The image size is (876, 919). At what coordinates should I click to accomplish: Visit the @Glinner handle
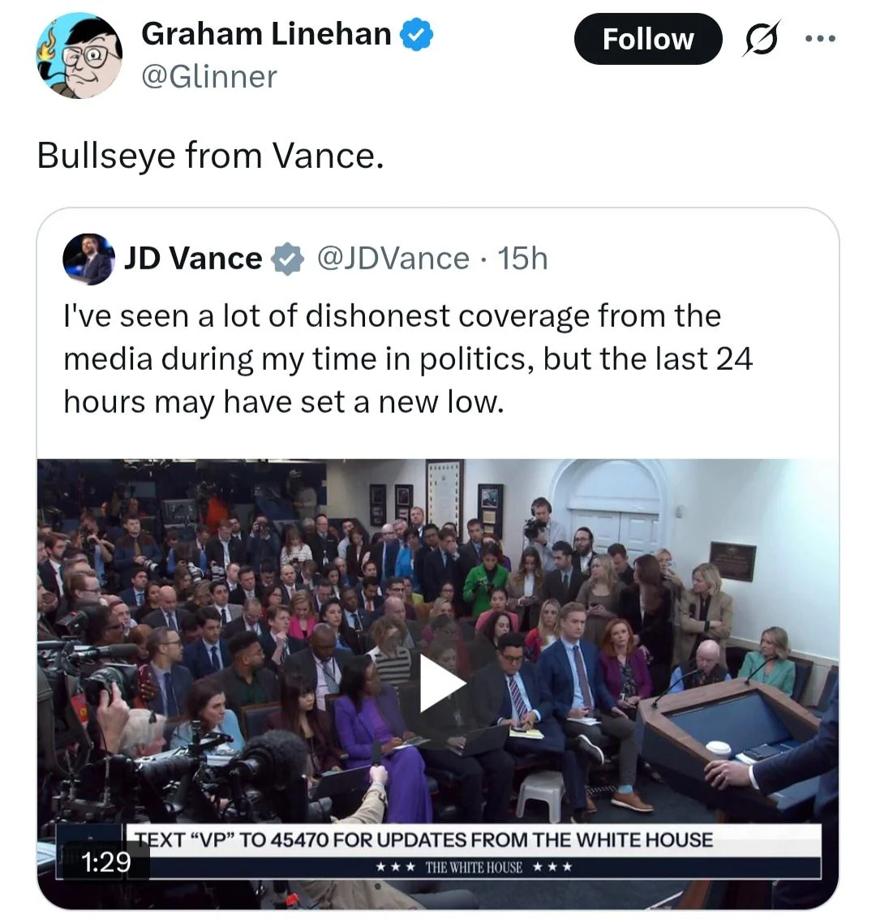(209, 77)
